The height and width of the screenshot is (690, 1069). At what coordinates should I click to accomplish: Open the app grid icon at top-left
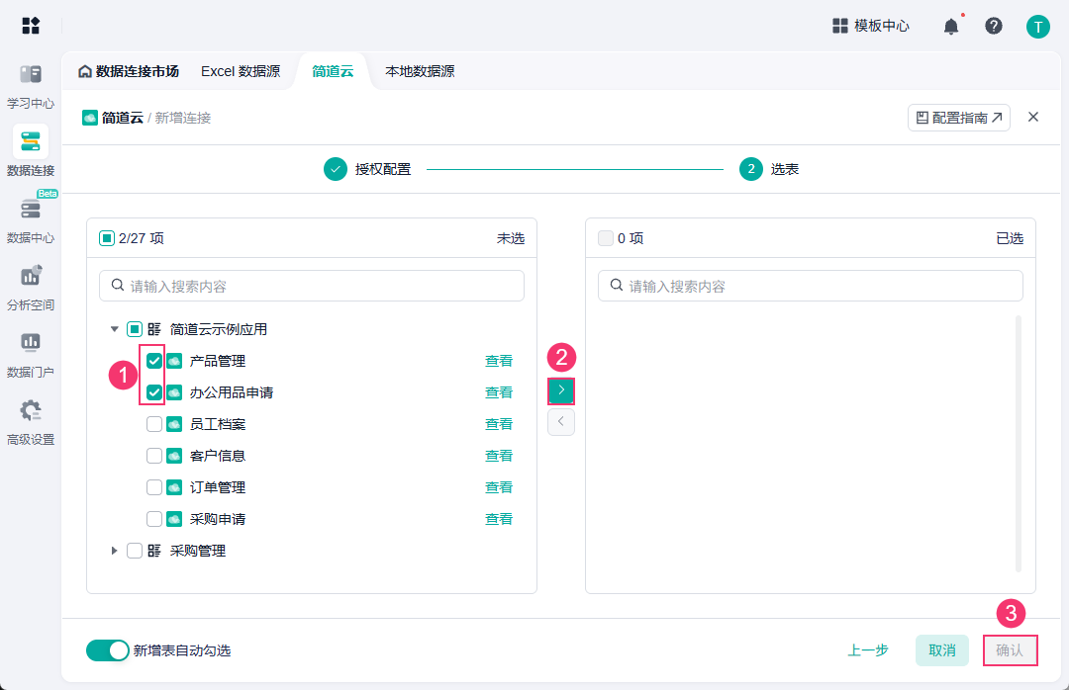point(31,26)
